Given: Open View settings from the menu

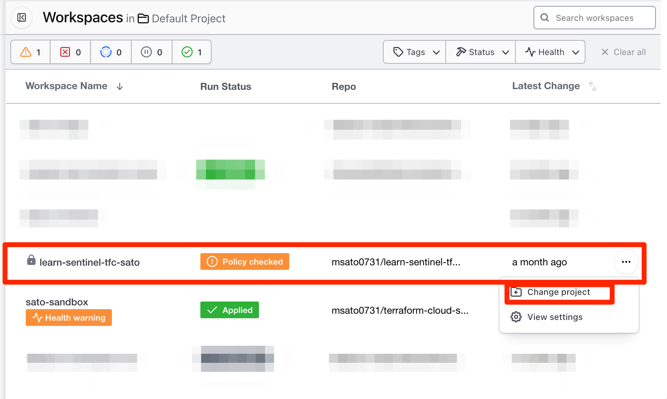Looking at the screenshot, I should tap(554, 317).
